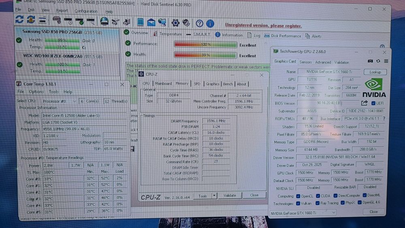The width and height of the screenshot is (405, 228).
Task: Click the Close button in CPU-Z
Action: click(x=254, y=195)
